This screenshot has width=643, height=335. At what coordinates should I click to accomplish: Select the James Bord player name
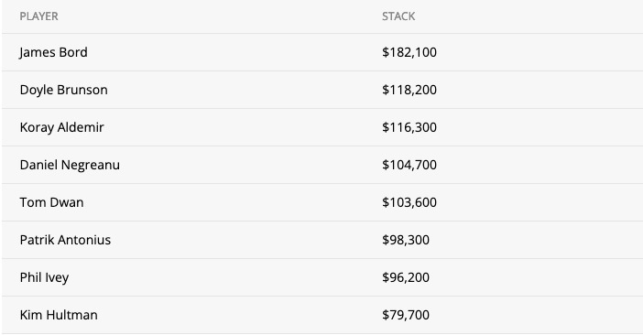[53, 52]
